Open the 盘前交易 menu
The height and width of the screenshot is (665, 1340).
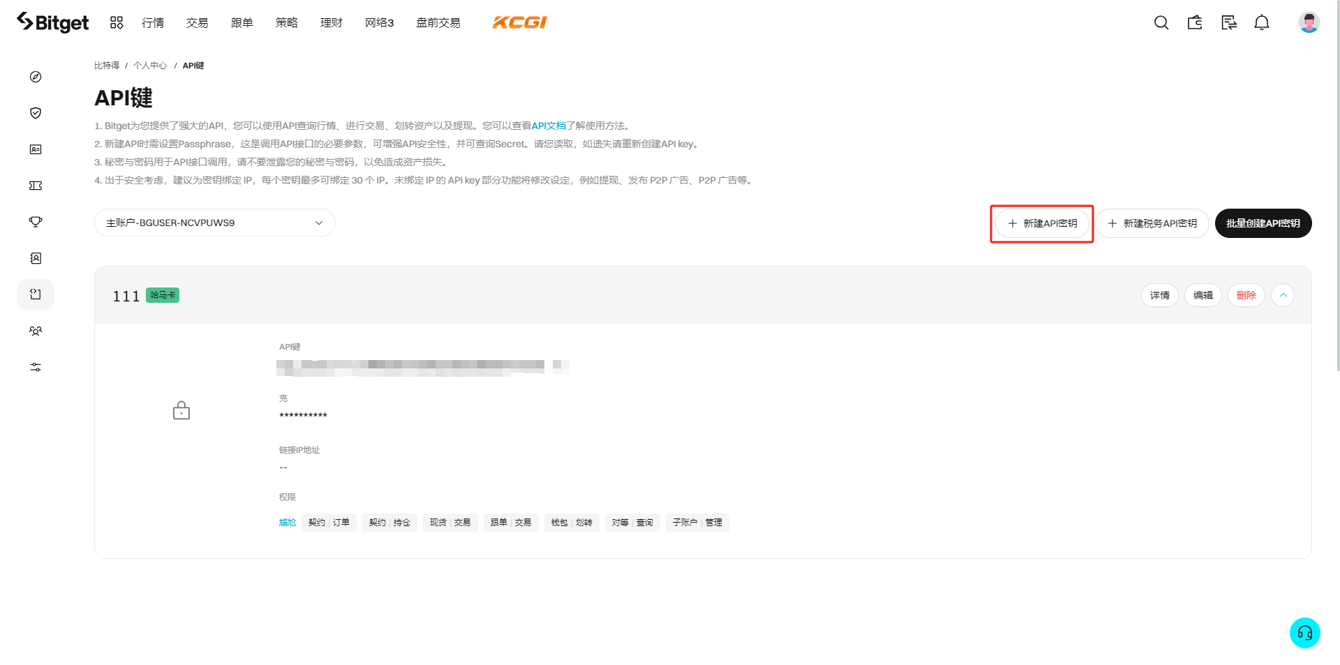tap(438, 22)
